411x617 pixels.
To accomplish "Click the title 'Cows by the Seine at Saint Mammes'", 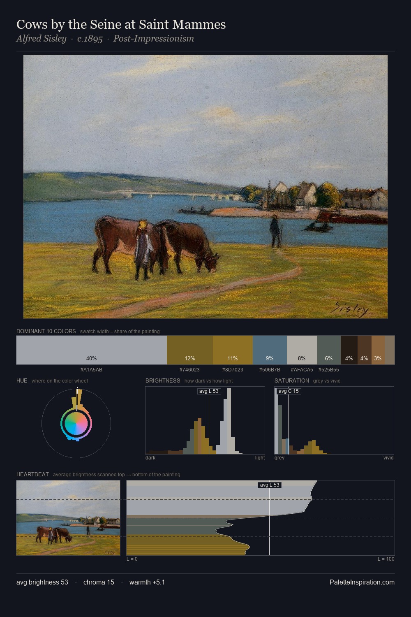I will click(121, 24).
